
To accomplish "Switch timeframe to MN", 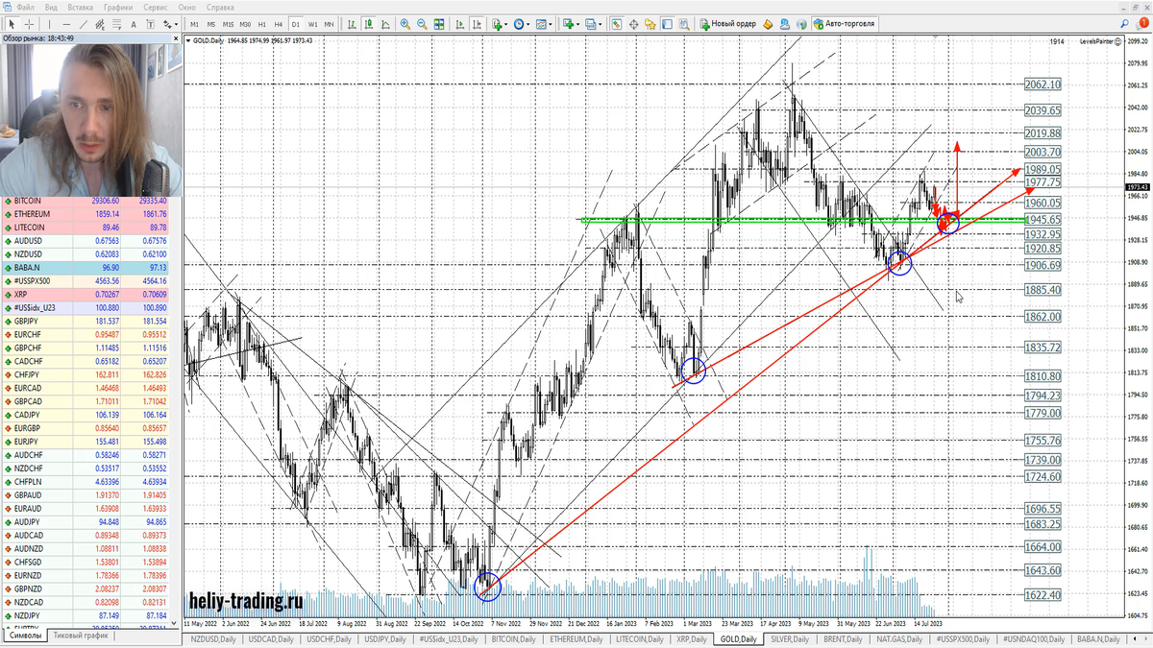I will [329, 23].
